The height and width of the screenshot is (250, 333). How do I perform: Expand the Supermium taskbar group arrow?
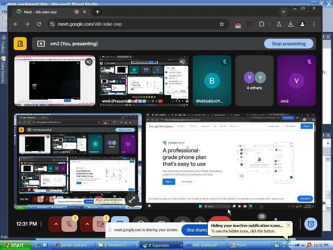click(x=181, y=245)
